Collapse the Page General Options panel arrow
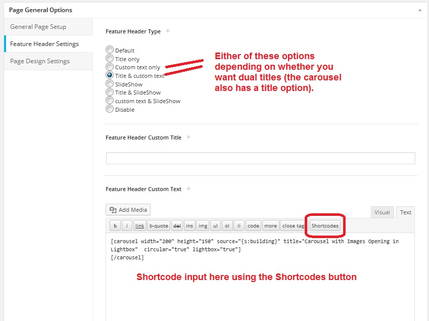 (419, 10)
